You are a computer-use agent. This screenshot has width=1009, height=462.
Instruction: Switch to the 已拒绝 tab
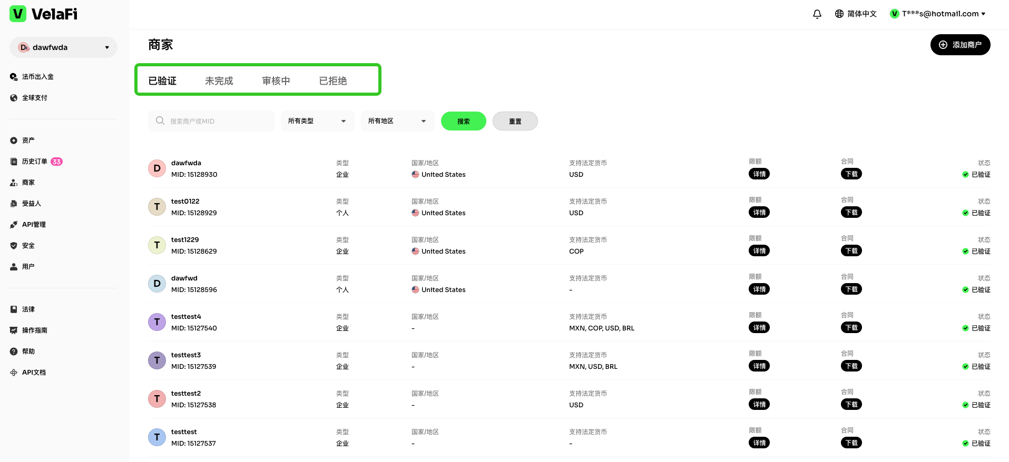(x=332, y=81)
